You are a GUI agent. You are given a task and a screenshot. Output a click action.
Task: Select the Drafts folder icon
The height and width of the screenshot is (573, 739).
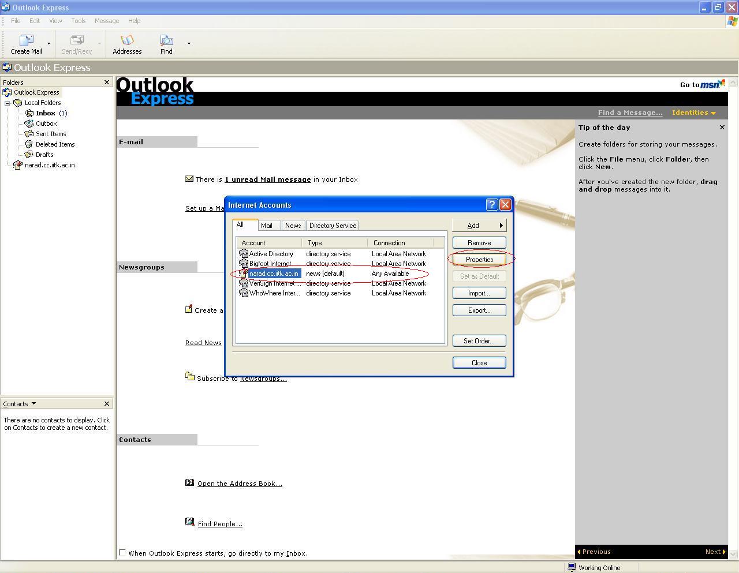click(29, 155)
